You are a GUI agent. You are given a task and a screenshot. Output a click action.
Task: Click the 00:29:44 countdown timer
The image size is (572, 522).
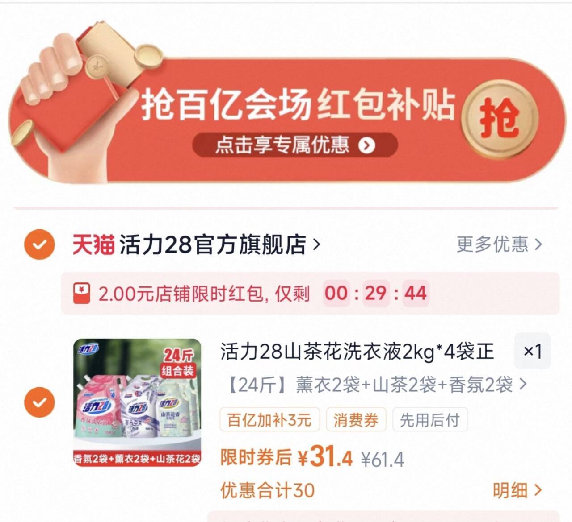pyautogui.click(x=376, y=293)
